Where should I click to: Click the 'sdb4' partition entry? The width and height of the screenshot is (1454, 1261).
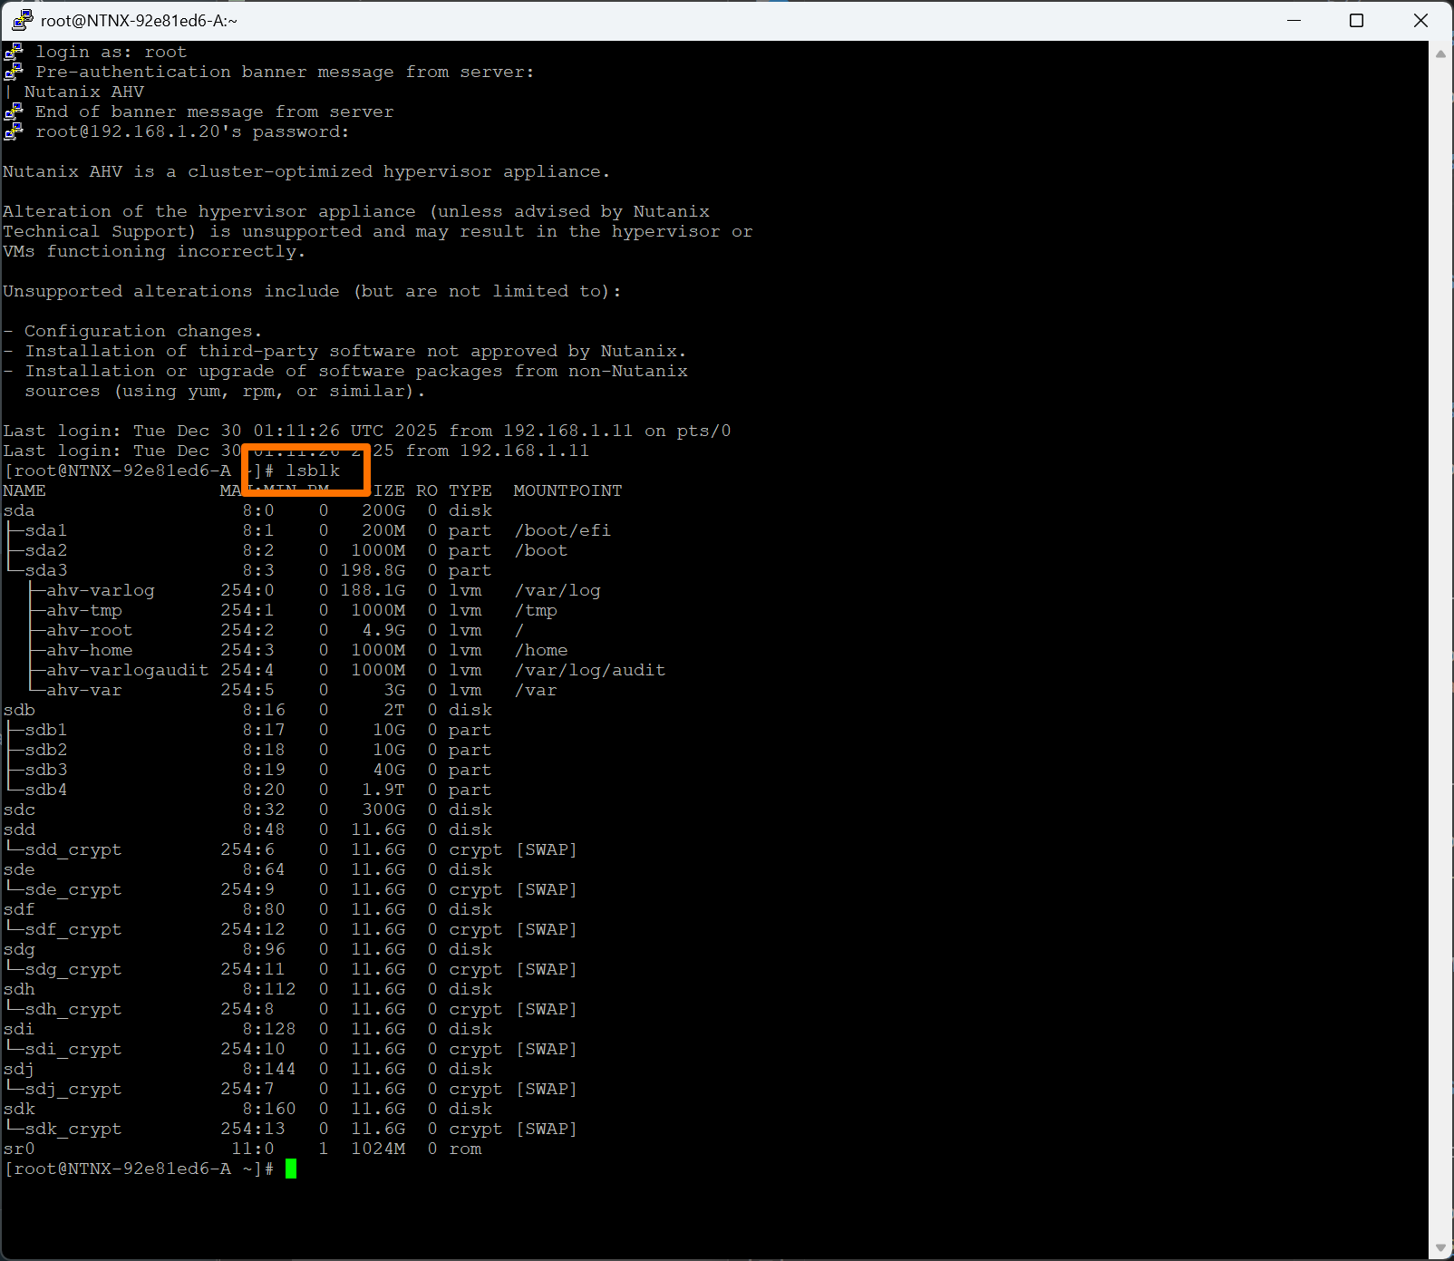click(46, 790)
